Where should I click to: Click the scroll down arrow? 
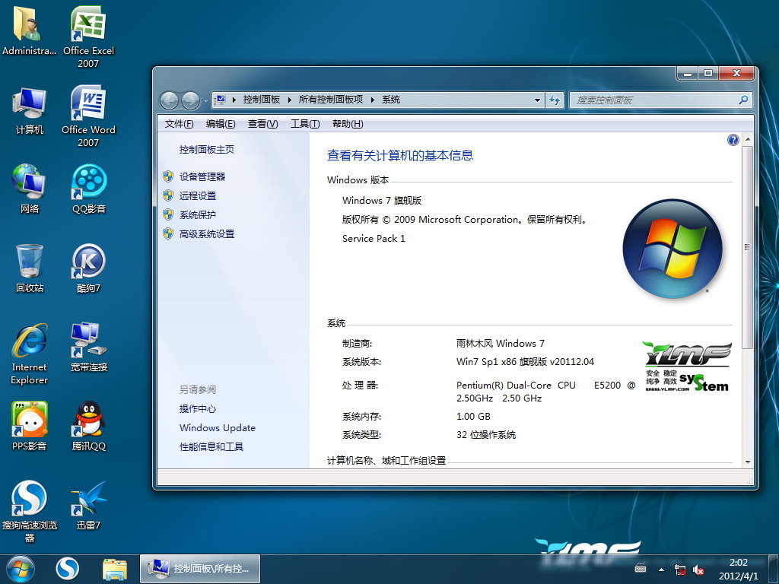point(747,462)
